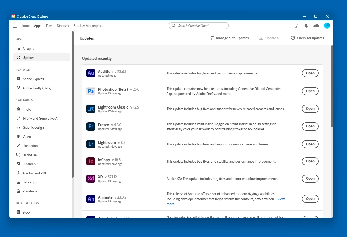
Task: Open Animate with its Open button
Action: 310,199
